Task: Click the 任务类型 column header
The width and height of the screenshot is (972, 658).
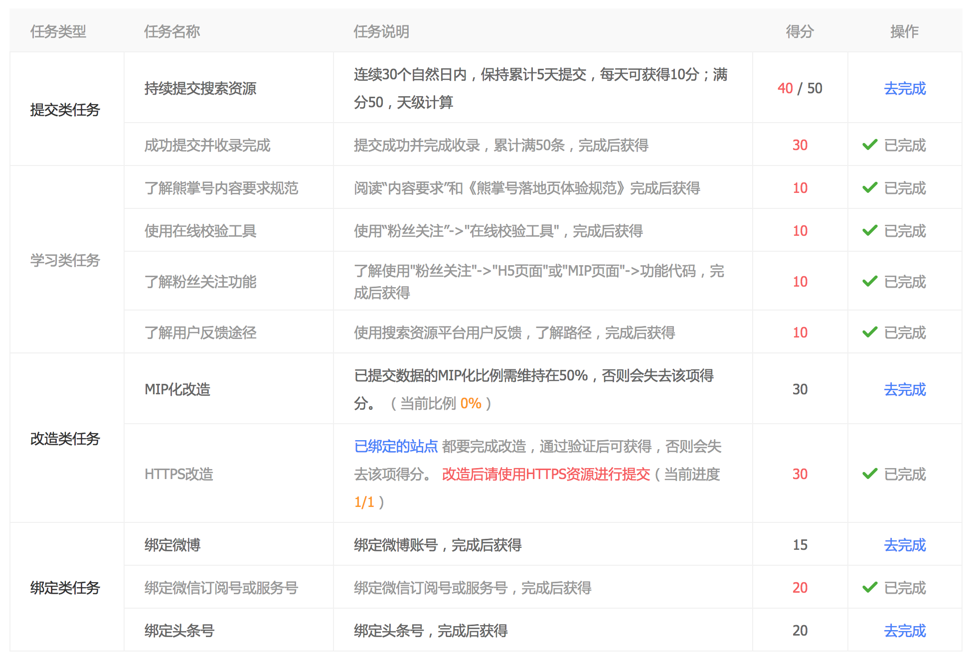Action: tap(58, 31)
